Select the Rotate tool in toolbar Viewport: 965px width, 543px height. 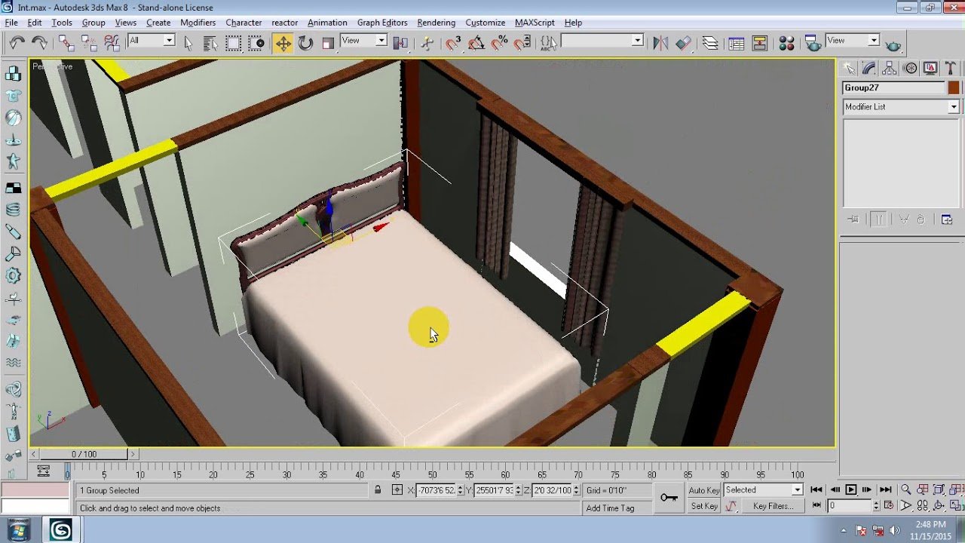point(305,43)
